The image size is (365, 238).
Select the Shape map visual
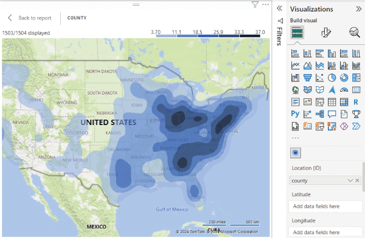click(x=319, y=90)
